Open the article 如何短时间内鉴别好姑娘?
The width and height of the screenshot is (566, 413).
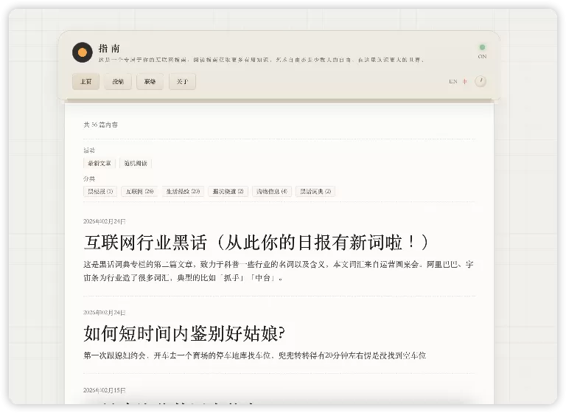tap(184, 333)
